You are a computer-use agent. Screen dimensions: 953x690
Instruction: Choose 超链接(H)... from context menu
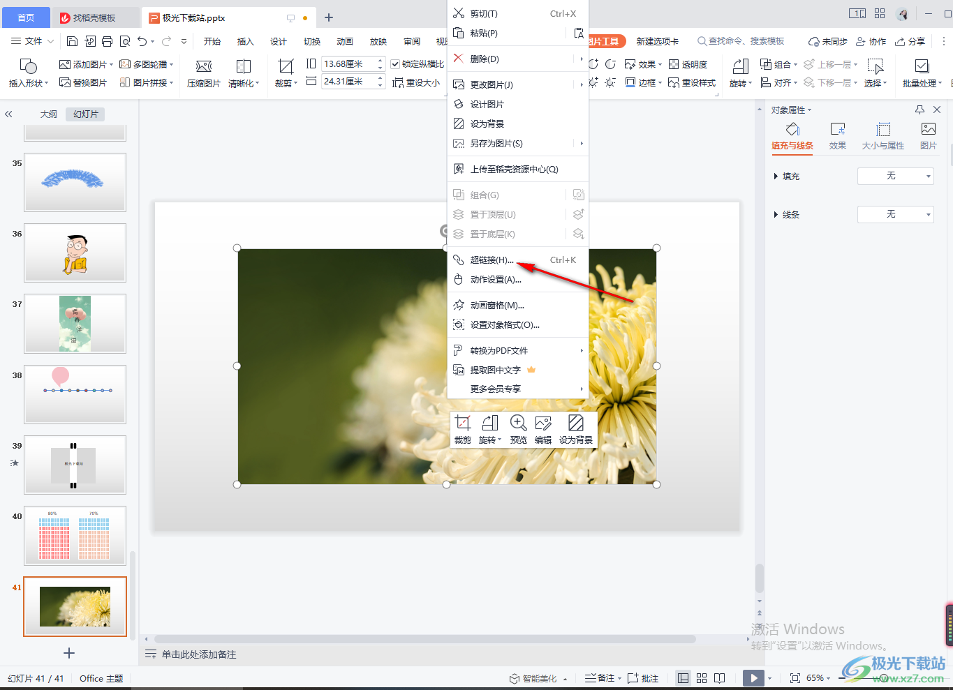518,260
